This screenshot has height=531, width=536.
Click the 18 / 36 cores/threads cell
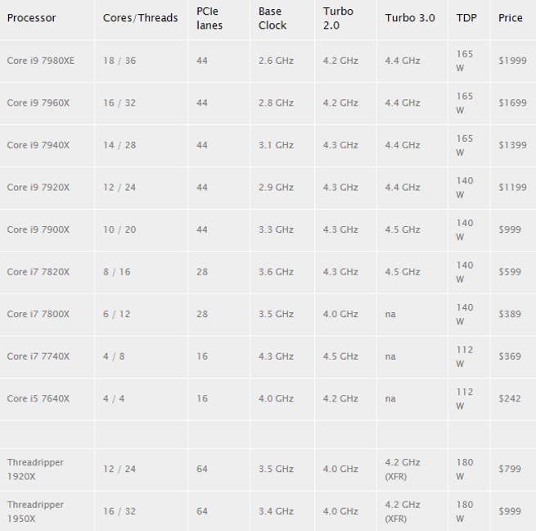point(119,61)
